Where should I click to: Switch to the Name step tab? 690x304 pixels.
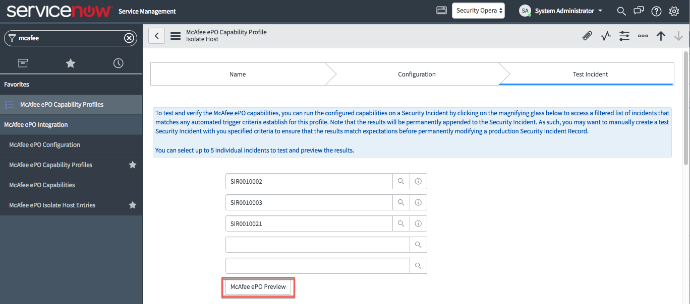pyautogui.click(x=238, y=74)
